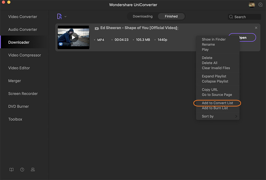Open the account users icon at bottom left

point(33,170)
